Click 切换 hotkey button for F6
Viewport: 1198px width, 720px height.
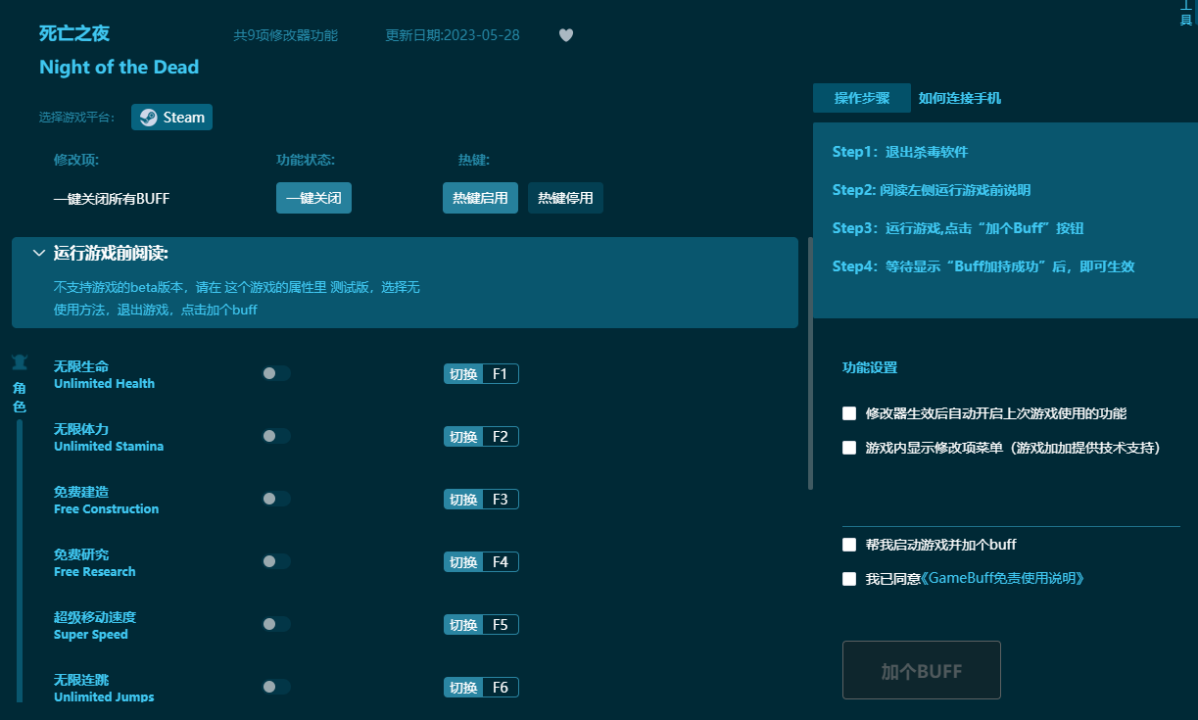(x=463, y=688)
